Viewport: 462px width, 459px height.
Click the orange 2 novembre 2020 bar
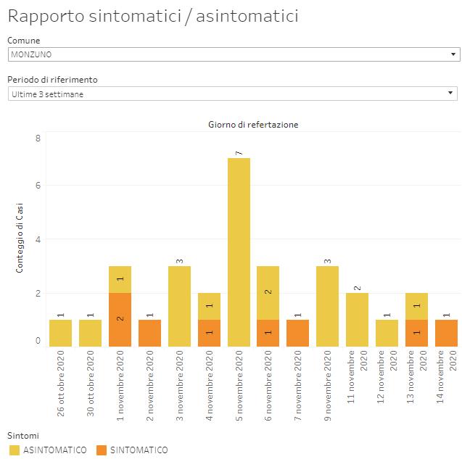click(149, 333)
